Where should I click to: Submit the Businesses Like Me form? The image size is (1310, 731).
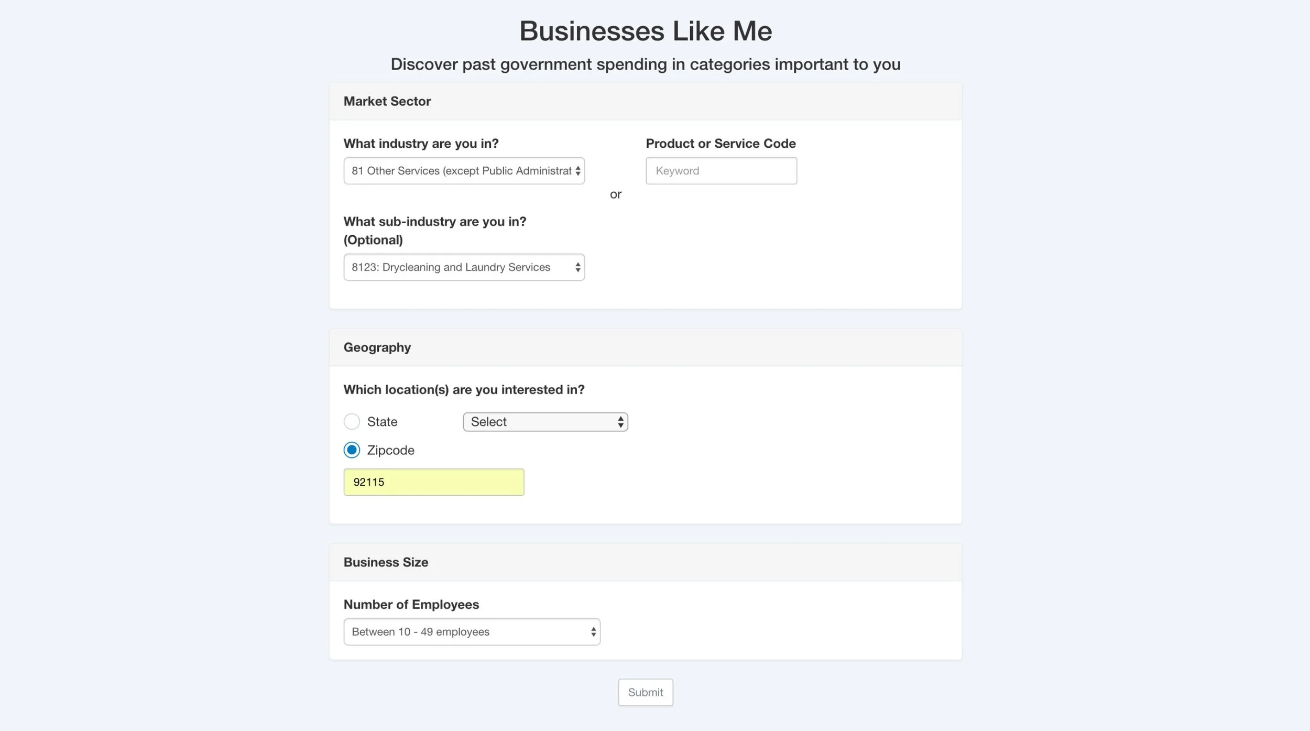click(646, 692)
